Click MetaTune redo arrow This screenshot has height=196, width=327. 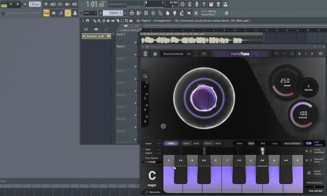click(284, 54)
